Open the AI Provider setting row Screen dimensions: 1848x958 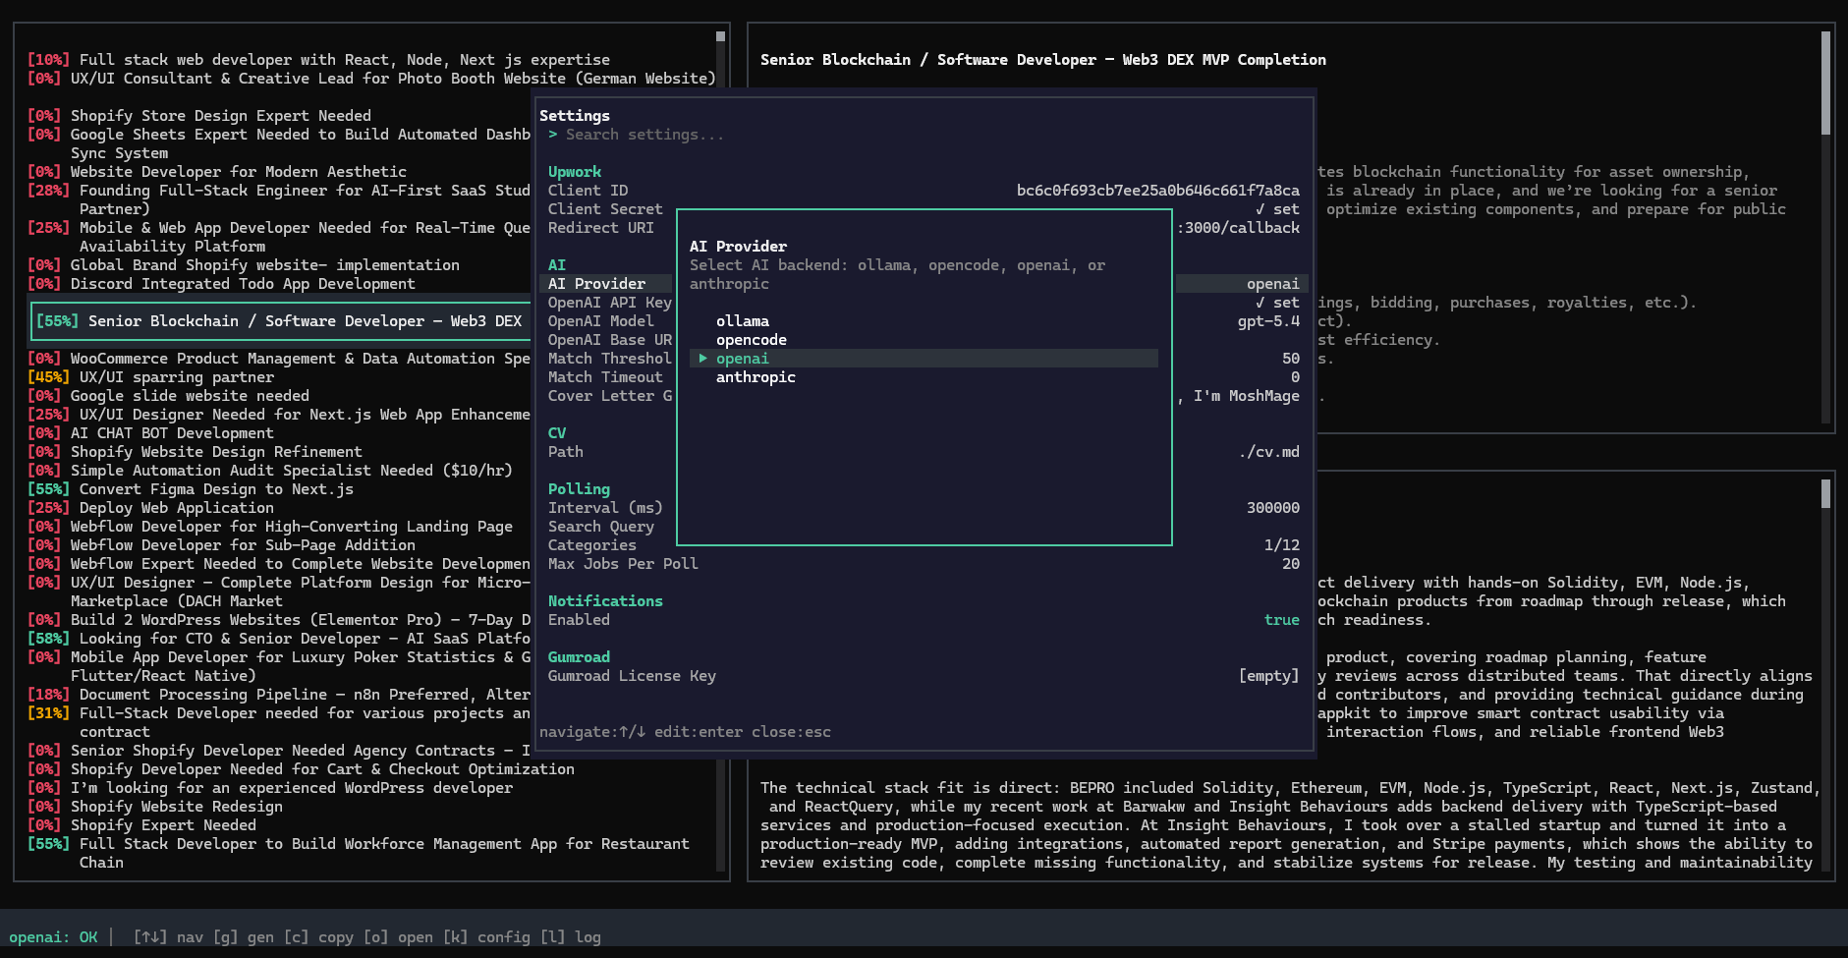596,284
